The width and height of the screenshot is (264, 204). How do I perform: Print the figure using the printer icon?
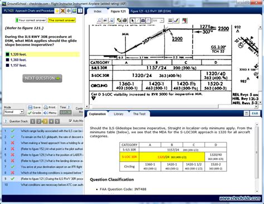tap(125, 21)
